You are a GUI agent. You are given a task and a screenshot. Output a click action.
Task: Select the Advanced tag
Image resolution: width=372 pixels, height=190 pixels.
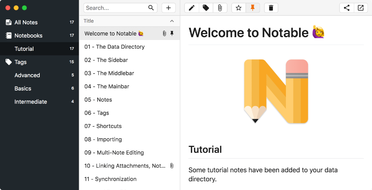(x=27, y=75)
